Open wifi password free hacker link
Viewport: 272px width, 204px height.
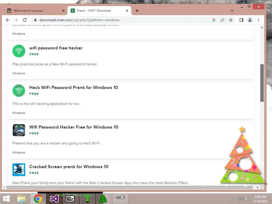[x=56, y=48]
